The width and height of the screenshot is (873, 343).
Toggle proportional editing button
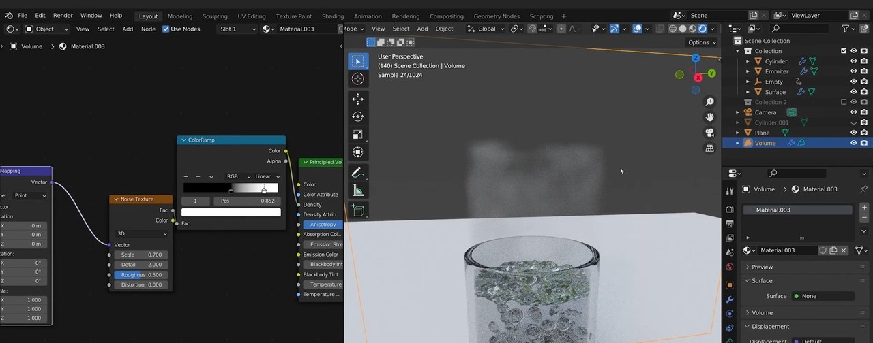coord(561,29)
